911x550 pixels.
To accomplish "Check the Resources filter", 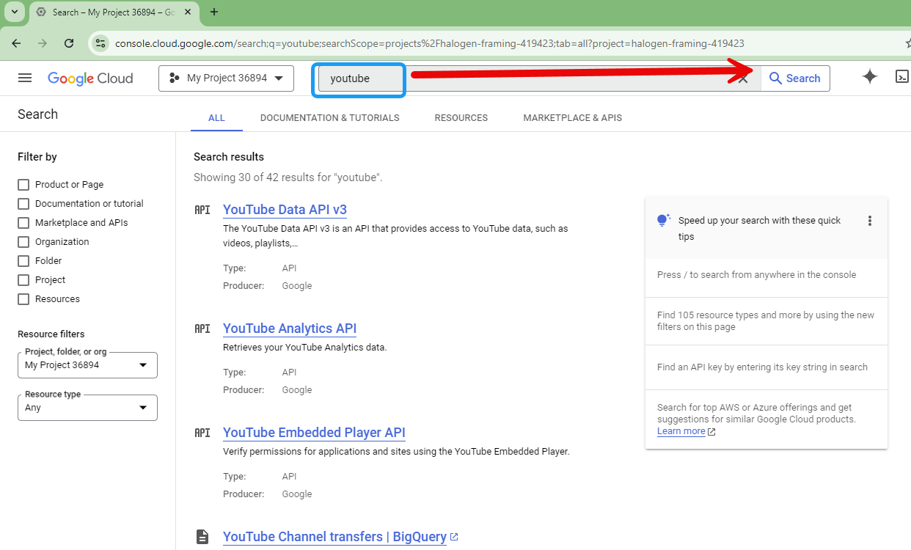I will (23, 299).
